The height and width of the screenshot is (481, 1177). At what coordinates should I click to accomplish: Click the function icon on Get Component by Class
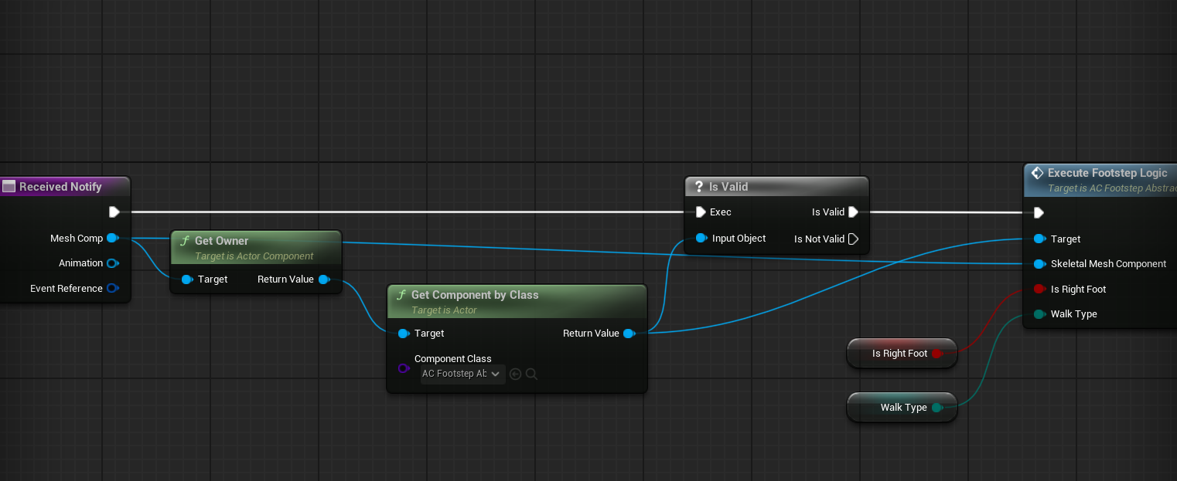tap(401, 295)
